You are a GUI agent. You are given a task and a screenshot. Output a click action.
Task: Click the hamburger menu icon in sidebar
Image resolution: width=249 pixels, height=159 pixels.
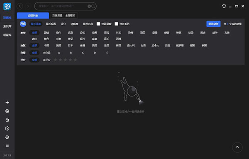point(7,146)
